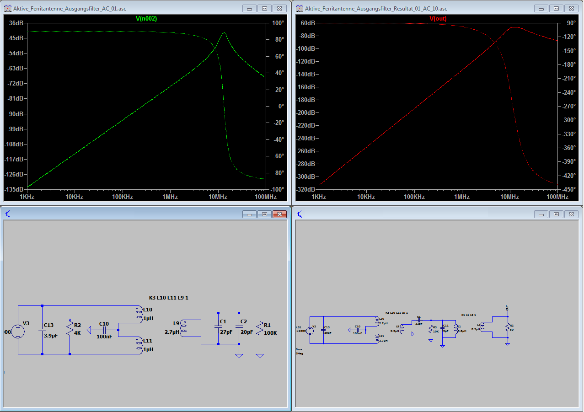This screenshot has height=412, width=584.
Task: Click the V(out) trace label in right plot
Action: click(438, 19)
